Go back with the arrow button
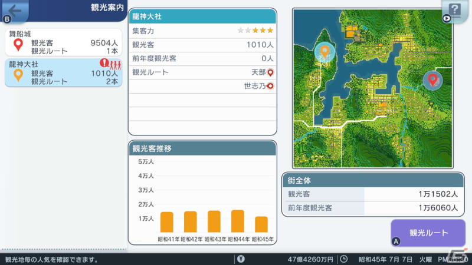The width and height of the screenshot is (472, 265). (x=15, y=11)
